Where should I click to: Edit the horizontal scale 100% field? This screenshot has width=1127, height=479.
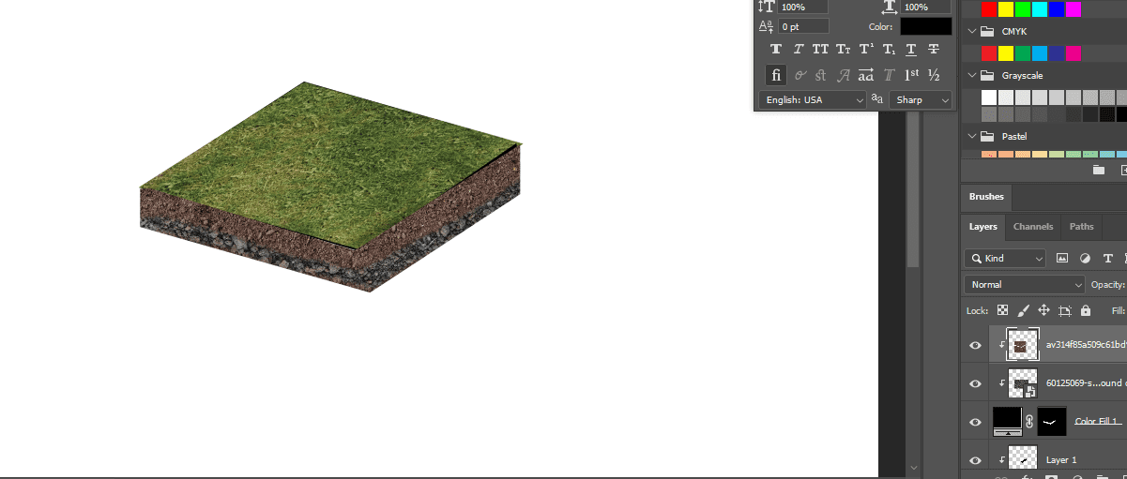(x=927, y=7)
